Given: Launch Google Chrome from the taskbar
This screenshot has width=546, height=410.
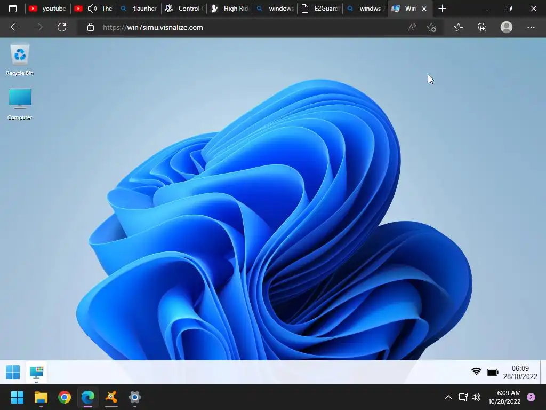Looking at the screenshot, I should pos(65,397).
